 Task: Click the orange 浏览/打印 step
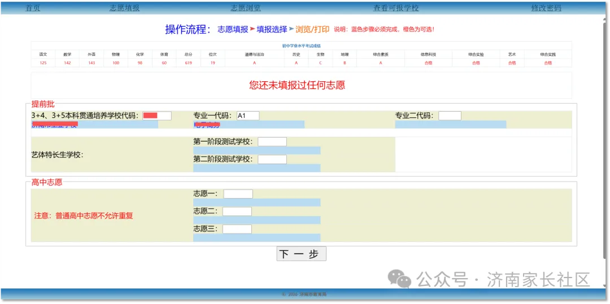click(x=312, y=29)
